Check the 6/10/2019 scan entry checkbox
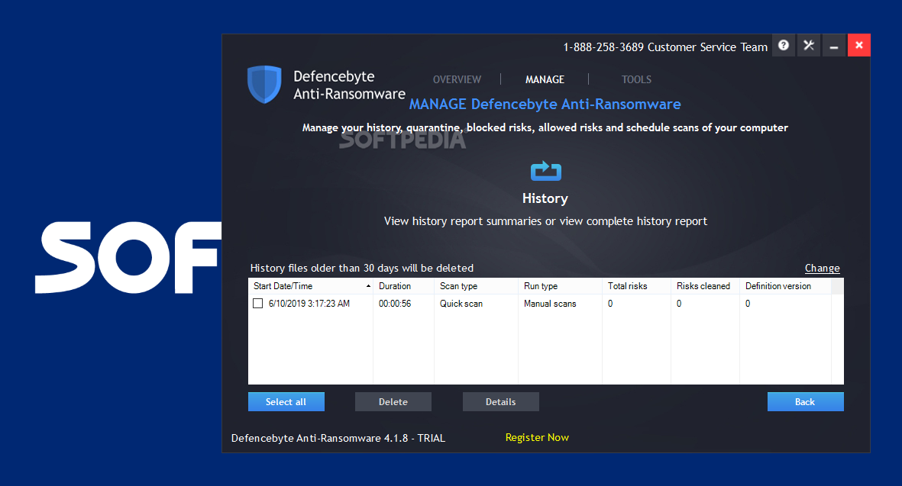The image size is (902, 486). [257, 304]
